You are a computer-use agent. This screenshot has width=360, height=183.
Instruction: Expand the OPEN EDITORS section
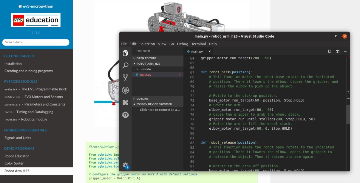[157, 58]
